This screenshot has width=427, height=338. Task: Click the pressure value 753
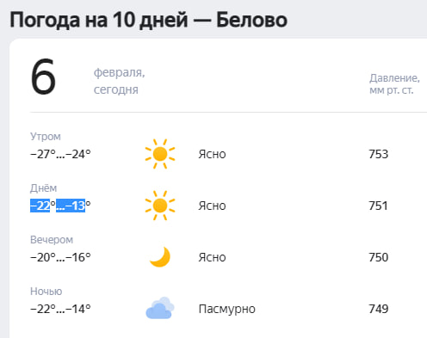coord(379,154)
